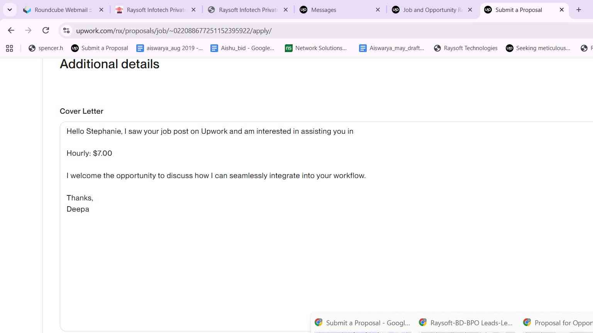Open the site information icon in address bar
This screenshot has height=333, width=593.
66,30
